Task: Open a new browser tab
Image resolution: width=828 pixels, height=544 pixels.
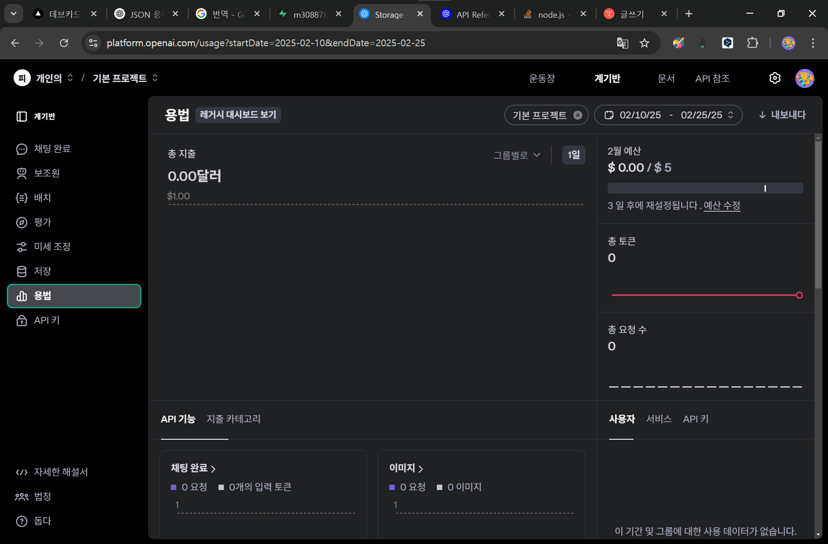Action: pyautogui.click(x=689, y=14)
